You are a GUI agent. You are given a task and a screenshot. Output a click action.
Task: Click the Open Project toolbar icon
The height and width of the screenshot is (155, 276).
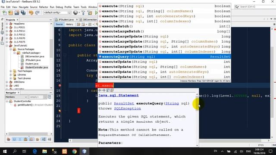(x=17, y=12)
